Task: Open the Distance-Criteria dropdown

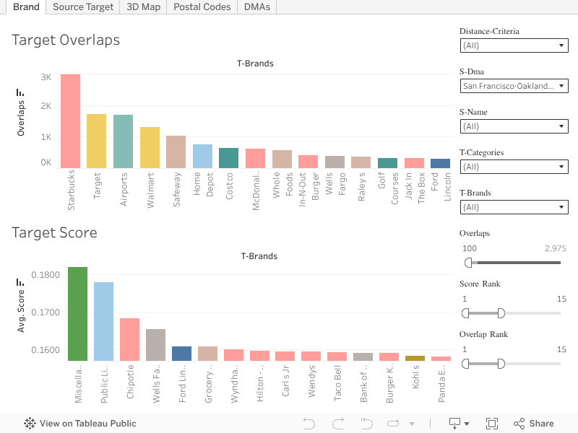Action: click(514, 45)
